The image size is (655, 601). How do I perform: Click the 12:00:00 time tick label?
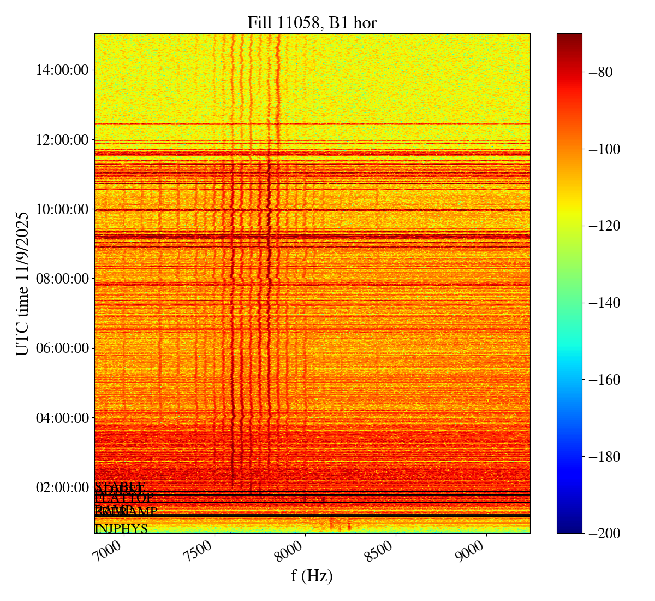coord(62,140)
